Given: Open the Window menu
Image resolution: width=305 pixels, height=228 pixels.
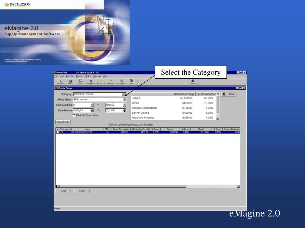Looking at the screenshot, I should pos(97,76).
